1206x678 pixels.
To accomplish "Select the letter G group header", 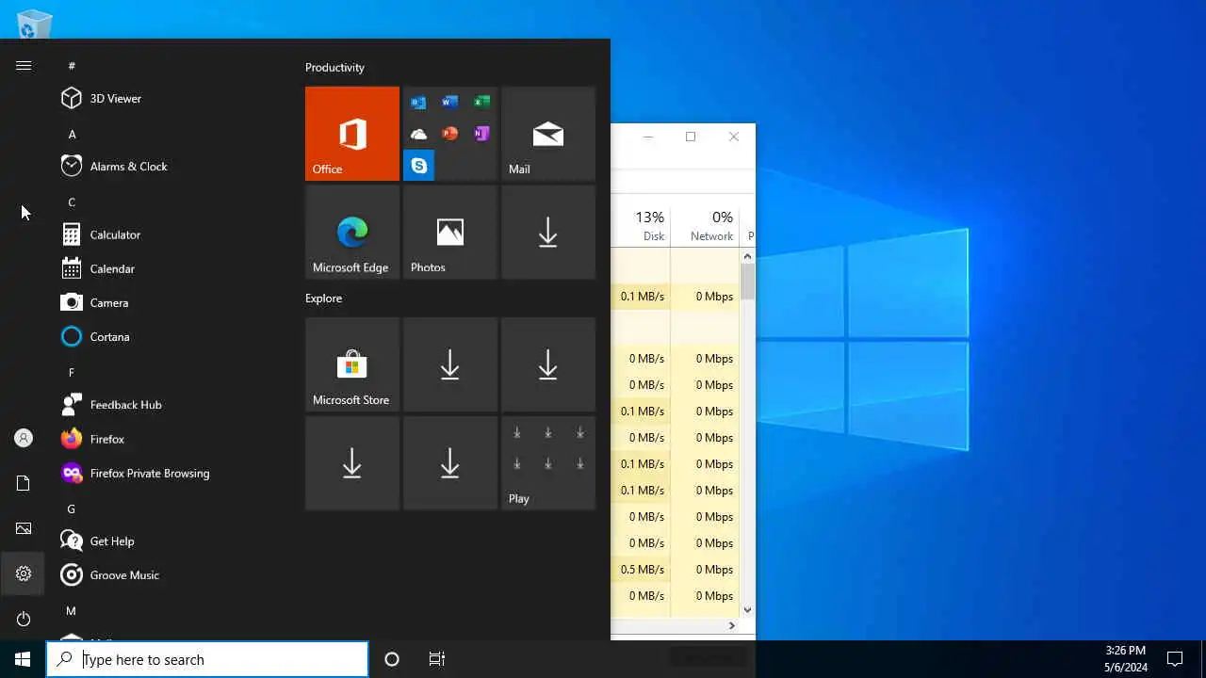I will (x=72, y=508).
